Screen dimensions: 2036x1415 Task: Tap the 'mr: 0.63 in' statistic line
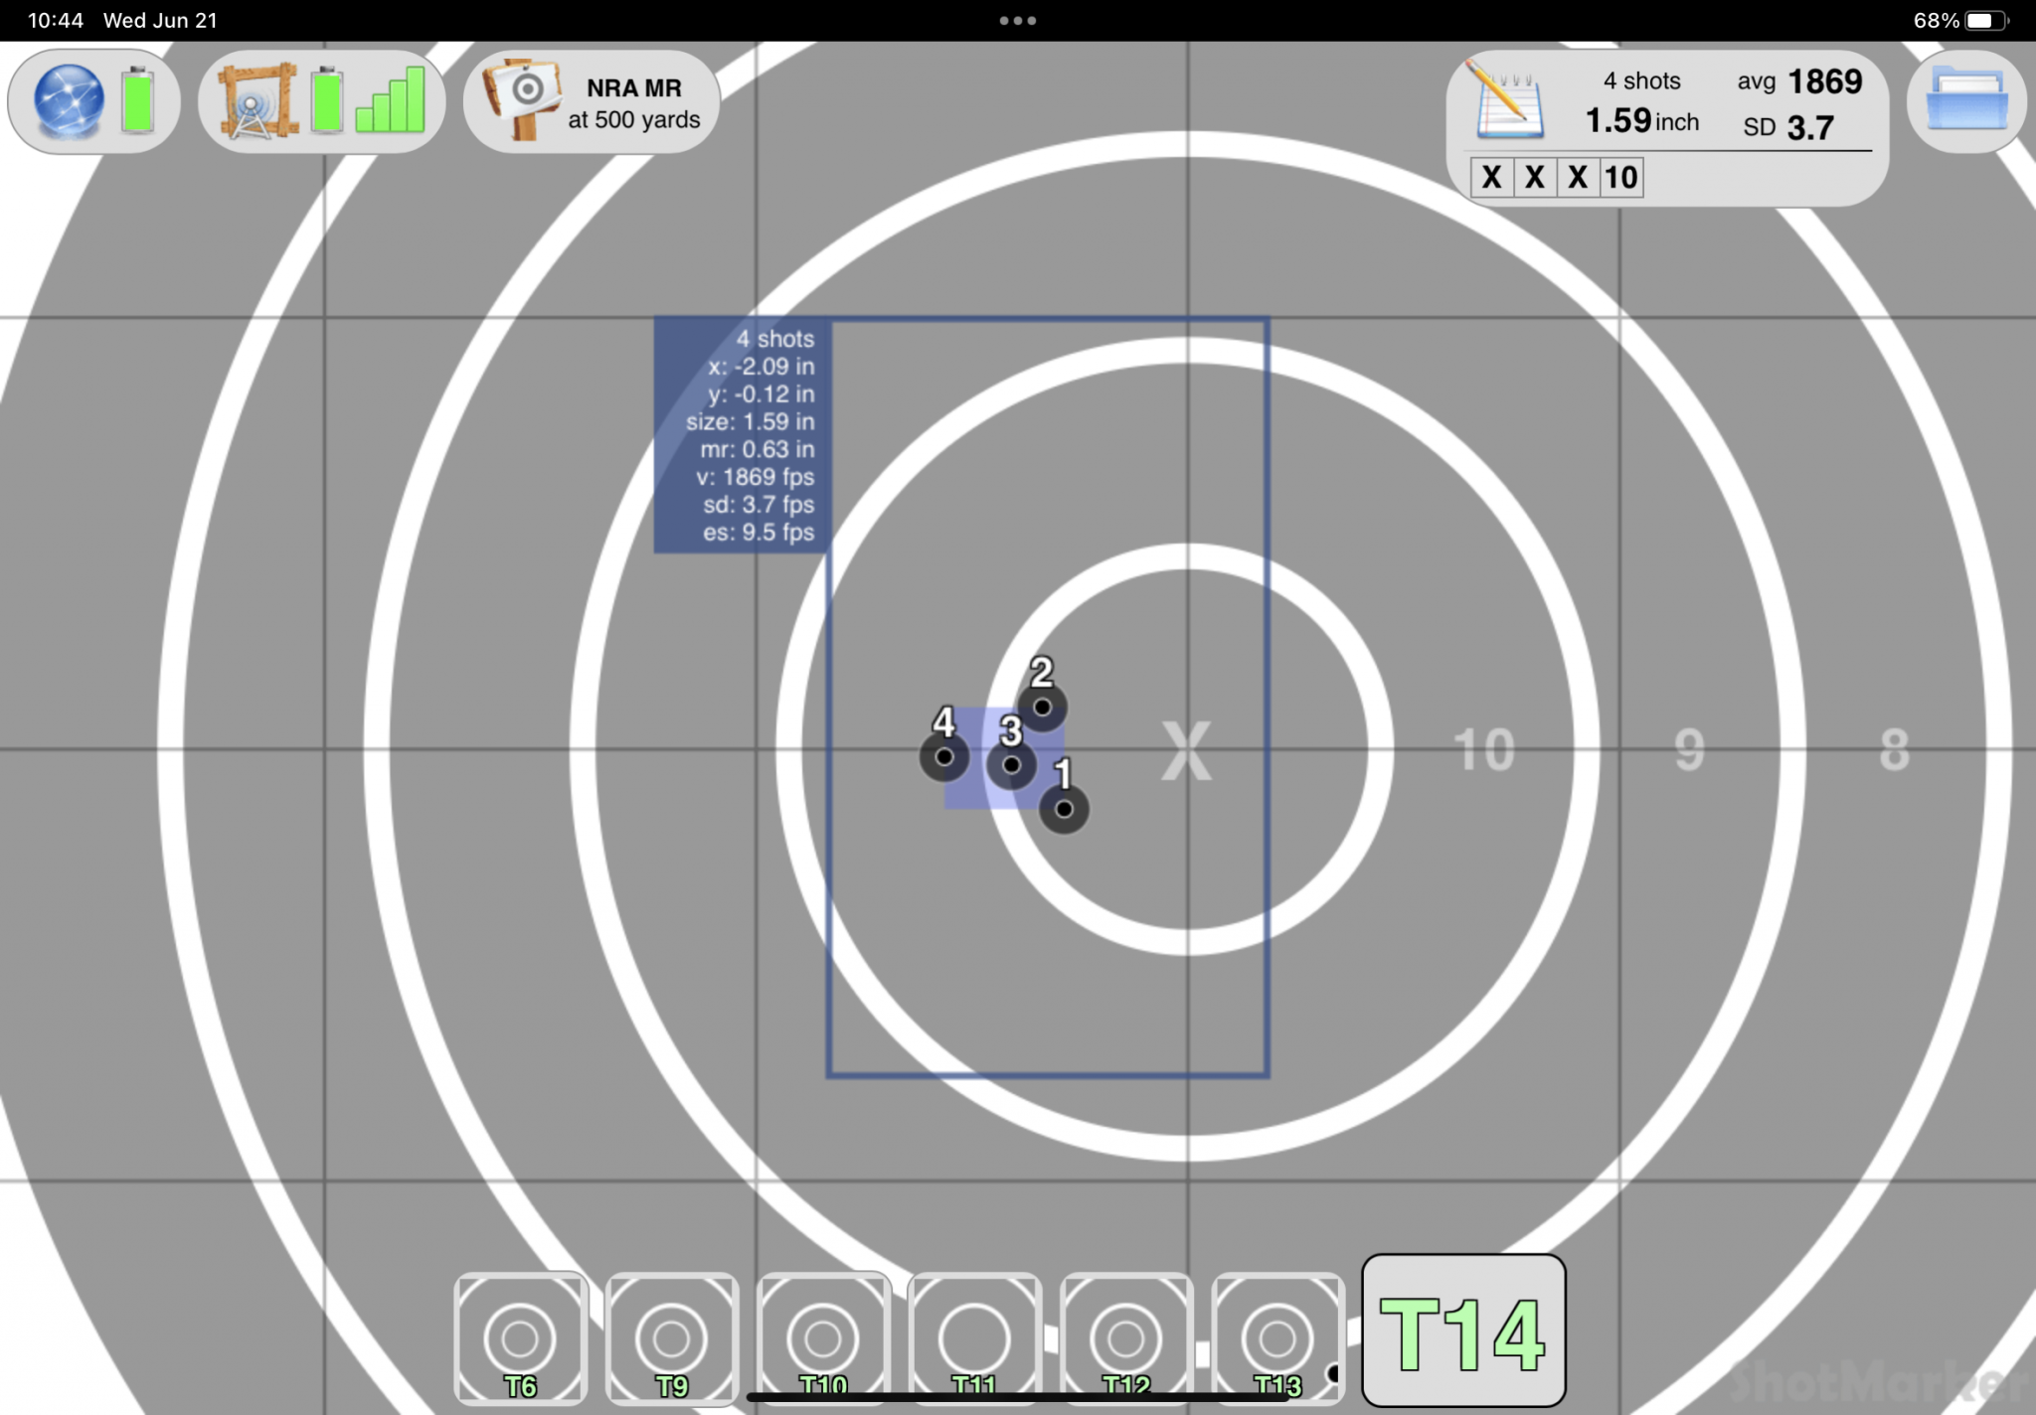(x=757, y=449)
